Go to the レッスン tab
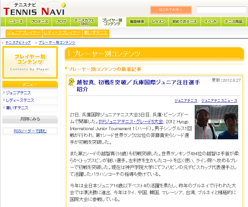This screenshot has height=207, width=248. point(159,22)
